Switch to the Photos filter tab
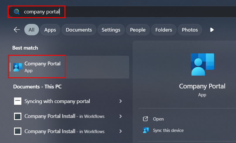The image size is (236, 143). pos(190,30)
